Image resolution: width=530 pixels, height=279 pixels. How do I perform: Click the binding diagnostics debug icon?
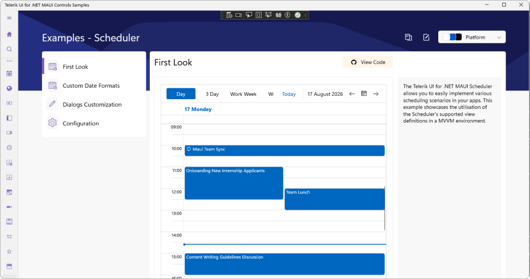point(278,15)
